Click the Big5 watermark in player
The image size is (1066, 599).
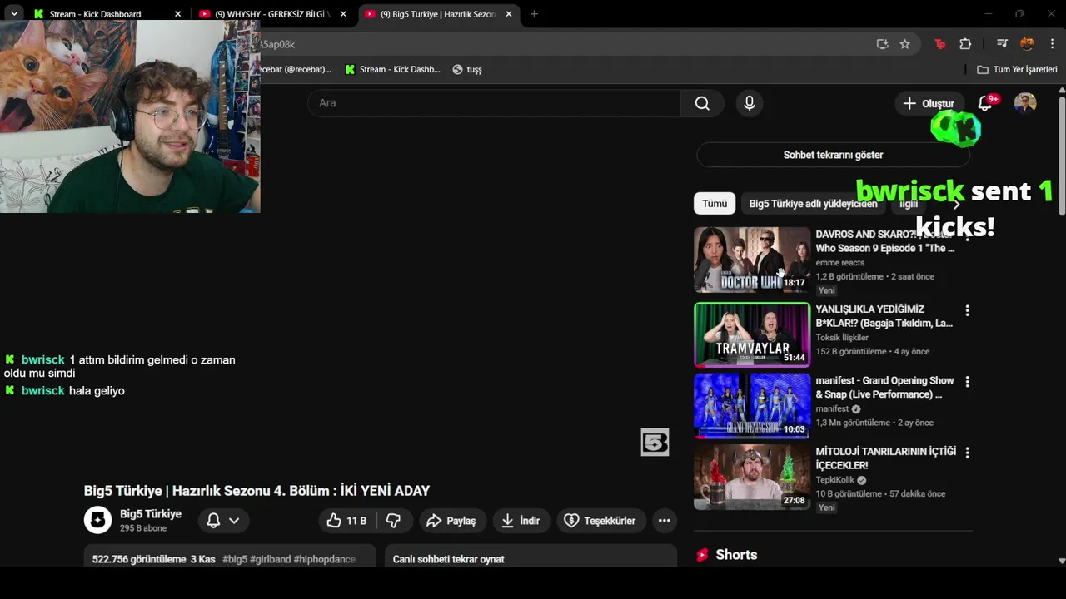tap(655, 443)
